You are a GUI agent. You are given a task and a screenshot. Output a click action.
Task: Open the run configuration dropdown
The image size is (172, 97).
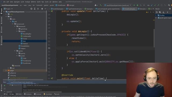(x=118, y=5)
